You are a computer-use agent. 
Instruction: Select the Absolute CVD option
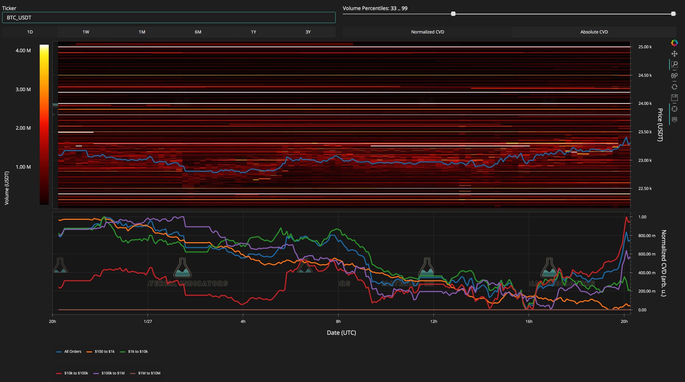click(x=594, y=32)
